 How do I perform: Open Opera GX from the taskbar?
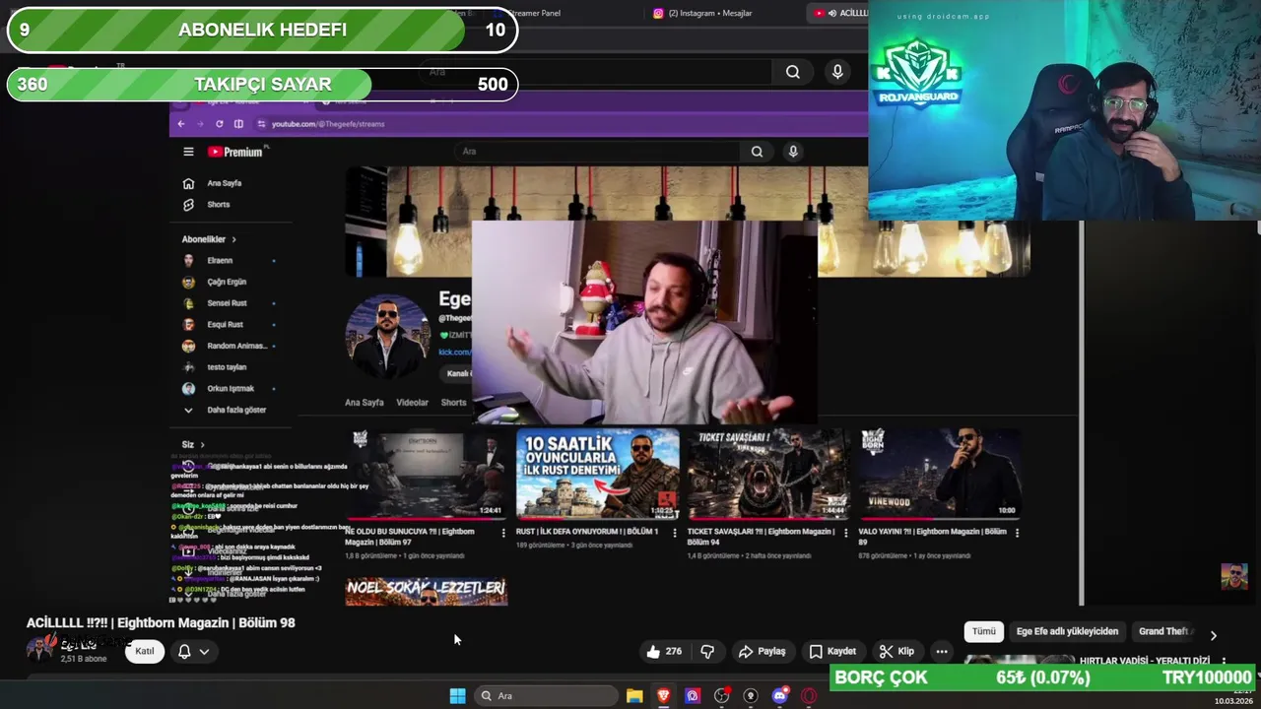(x=809, y=696)
